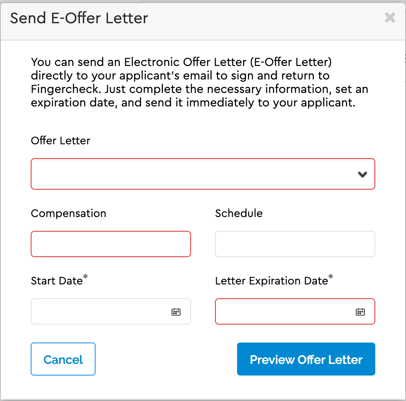Image resolution: width=406 pixels, height=401 pixels.
Task: Click the Send E-Offer Letter dialog title
Action: coord(79,18)
